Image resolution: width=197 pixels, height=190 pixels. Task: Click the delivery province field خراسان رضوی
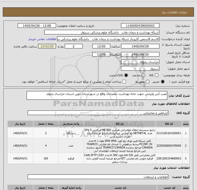coord(140,62)
